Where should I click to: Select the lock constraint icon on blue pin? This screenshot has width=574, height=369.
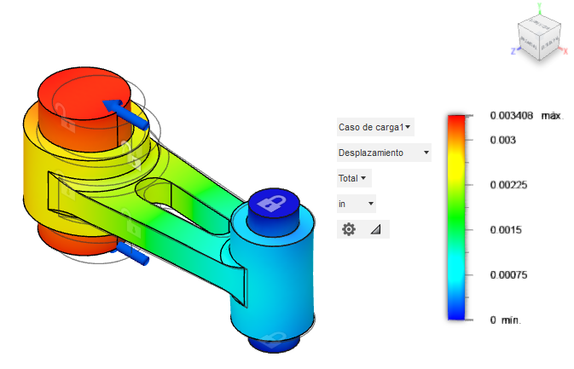[x=271, y=202]
